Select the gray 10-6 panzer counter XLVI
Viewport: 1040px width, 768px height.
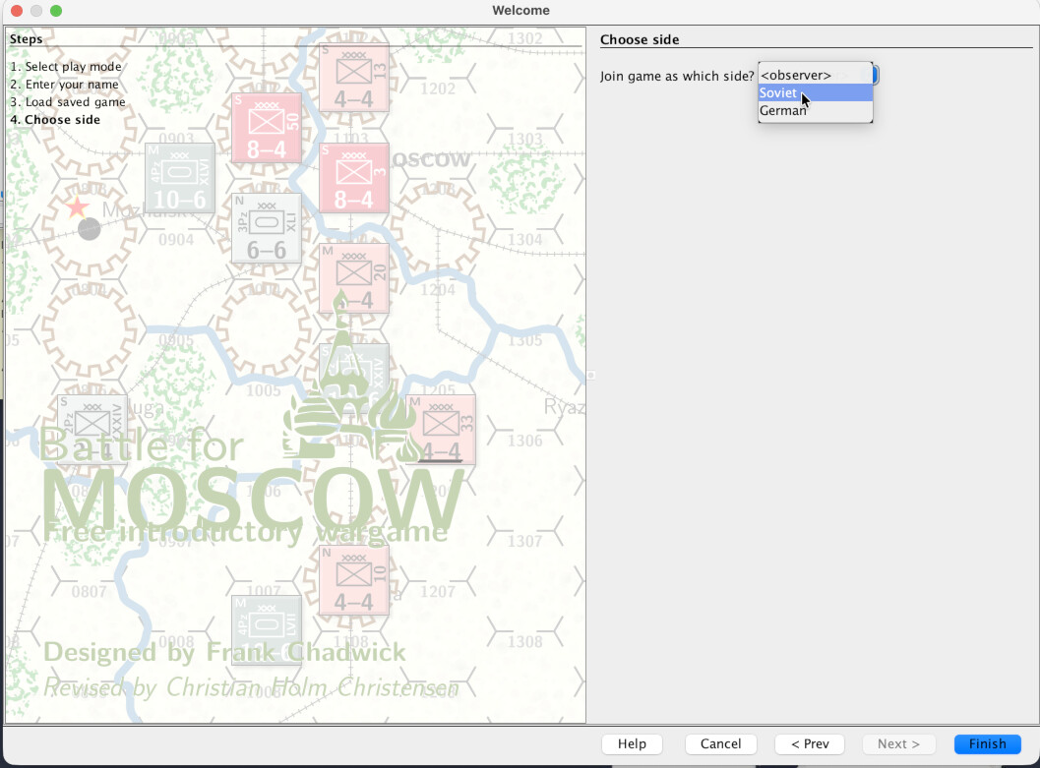180,178
